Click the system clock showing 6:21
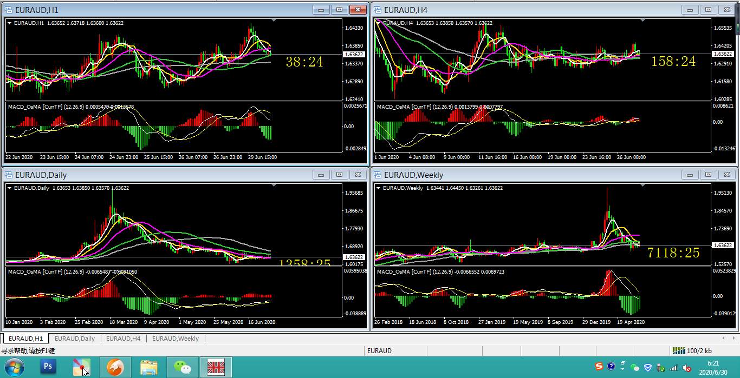This screenshot has width=740, height=378. click(713, 363)
